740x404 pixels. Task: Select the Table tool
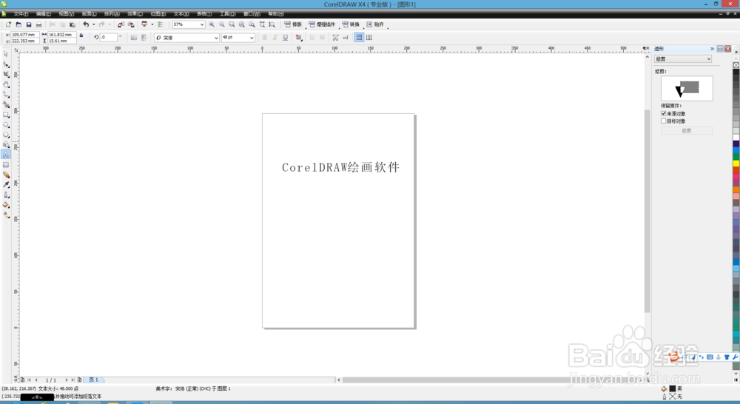tap(6, 165)
